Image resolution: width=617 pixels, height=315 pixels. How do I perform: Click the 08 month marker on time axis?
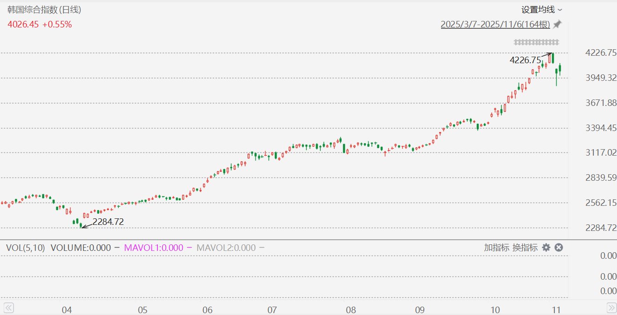[x=351, y=310]
